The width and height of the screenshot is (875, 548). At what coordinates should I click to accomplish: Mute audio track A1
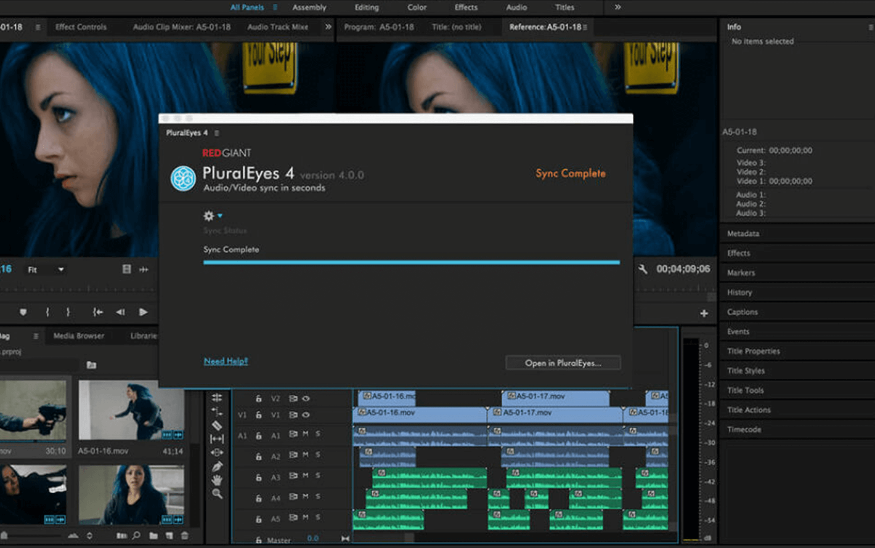click(x=306, y=434)
